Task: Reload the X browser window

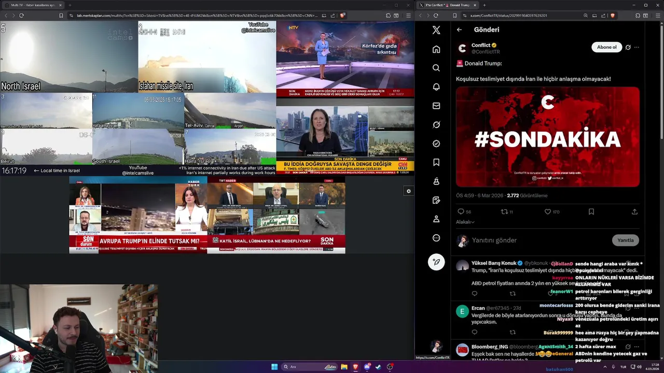Action: point(436,16)
